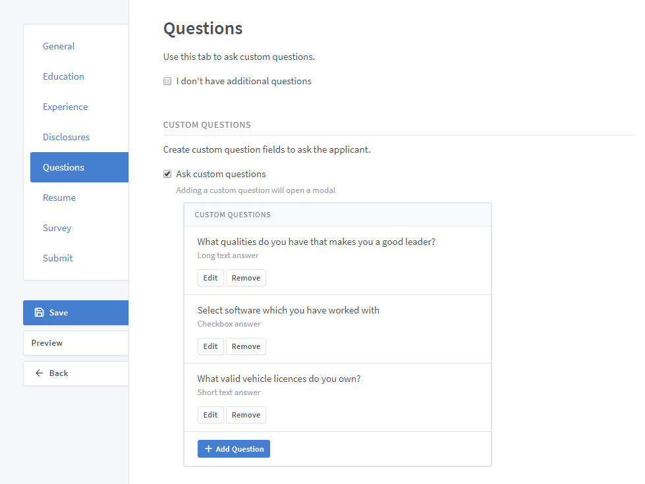The width and height of the screenshot is (645, 484).
Task: Remove the vehicle licences question
Action: 246,415
